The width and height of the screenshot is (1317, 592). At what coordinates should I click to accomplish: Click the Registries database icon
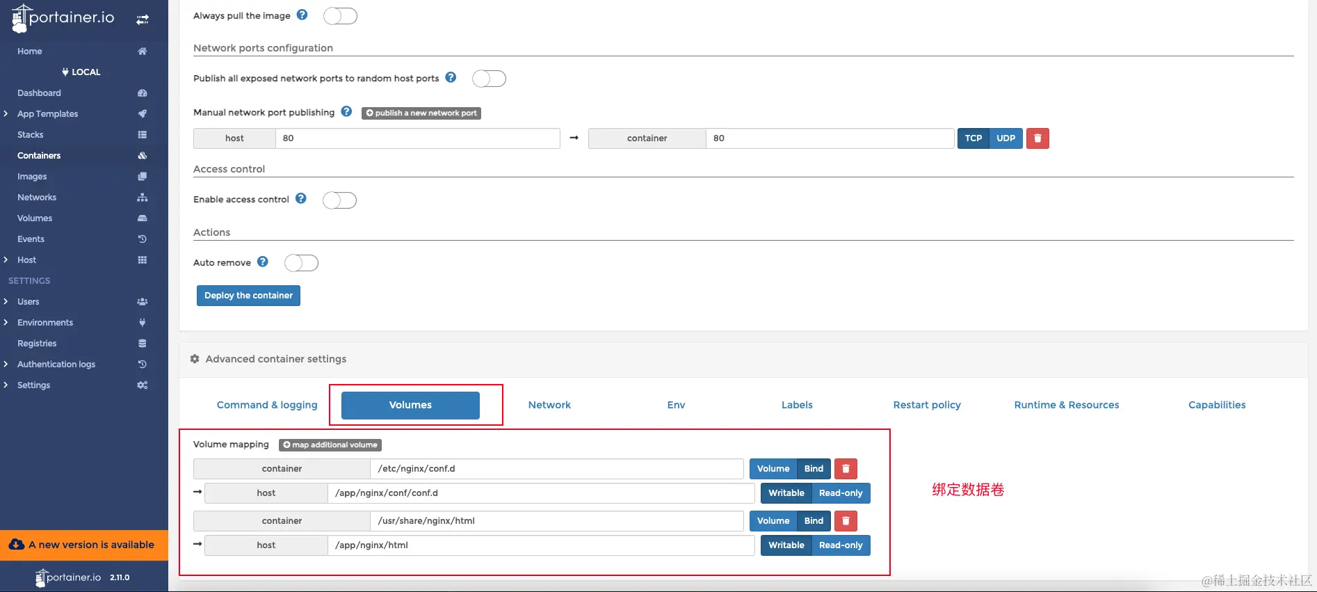[143, 344]
